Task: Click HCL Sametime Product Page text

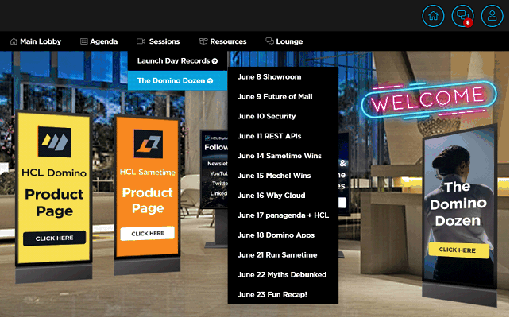Action: 148,200
